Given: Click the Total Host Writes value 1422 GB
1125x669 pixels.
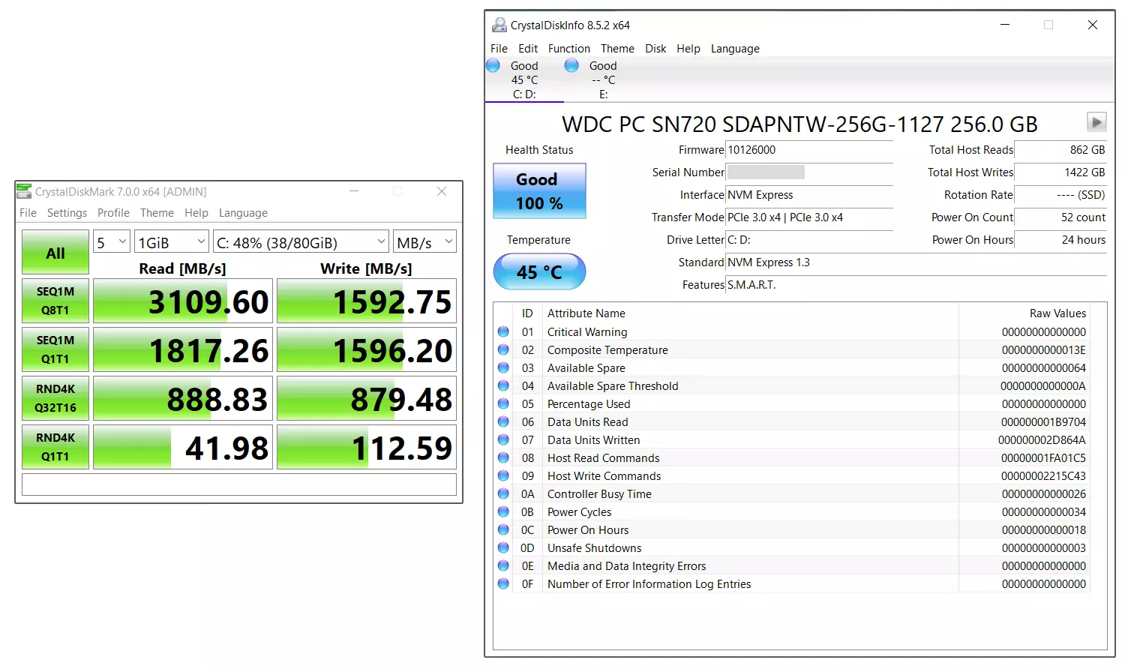Looking at the screenshot, I should pyautogui.click(x=1061, y=172).
